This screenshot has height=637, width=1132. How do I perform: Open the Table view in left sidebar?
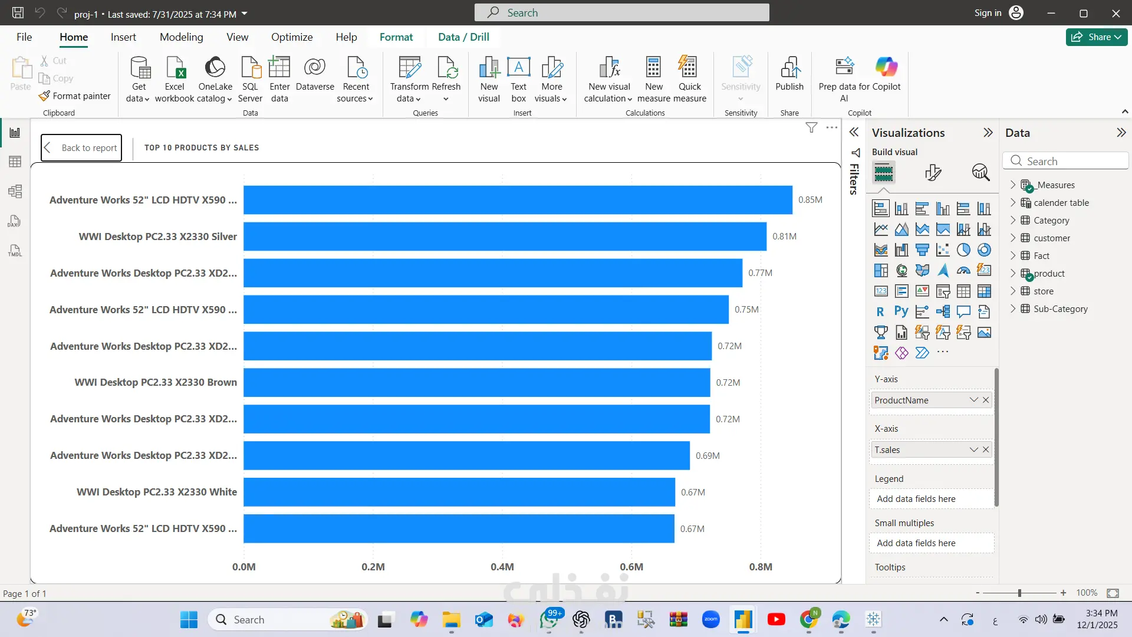15,162
